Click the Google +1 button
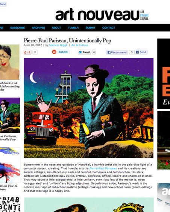This screenshot has height=212, width=170. [27, 52]
